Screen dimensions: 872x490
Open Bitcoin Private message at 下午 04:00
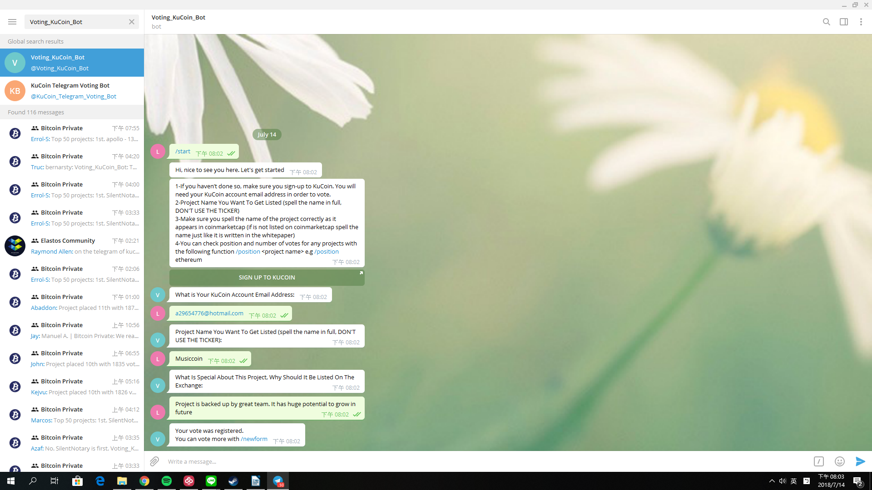click(72, 190)
